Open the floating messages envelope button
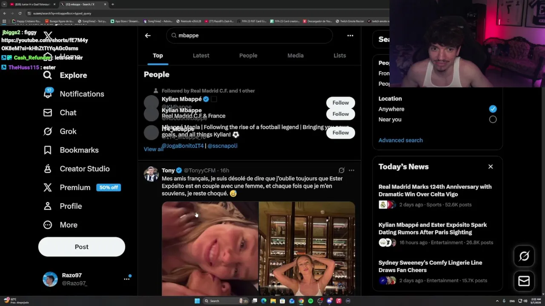The image size is (545, 306). 524,281
